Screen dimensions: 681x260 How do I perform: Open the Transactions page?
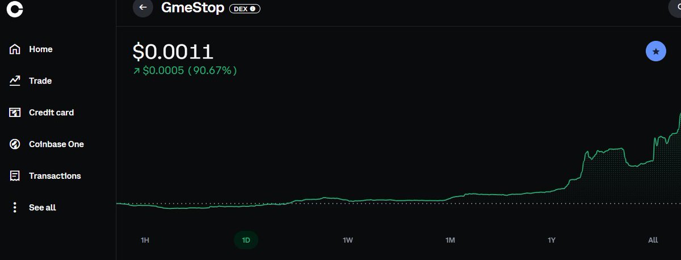click(54, 176)
